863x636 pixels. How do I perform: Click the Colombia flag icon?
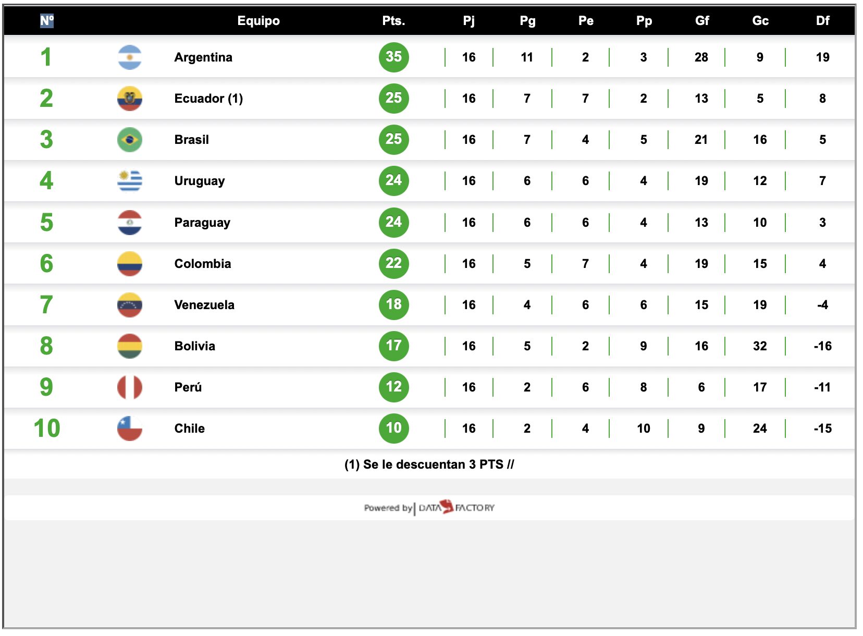click(x=130, y=264)
